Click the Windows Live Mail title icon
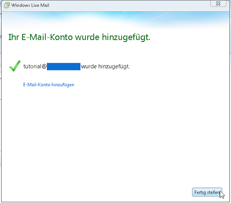The image size is (231, 203). (6, 5)
